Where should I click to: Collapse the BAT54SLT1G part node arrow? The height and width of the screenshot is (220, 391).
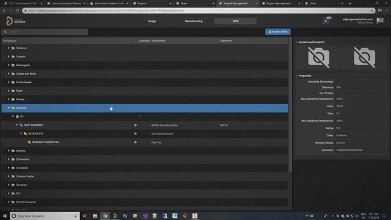coord(21,133)
